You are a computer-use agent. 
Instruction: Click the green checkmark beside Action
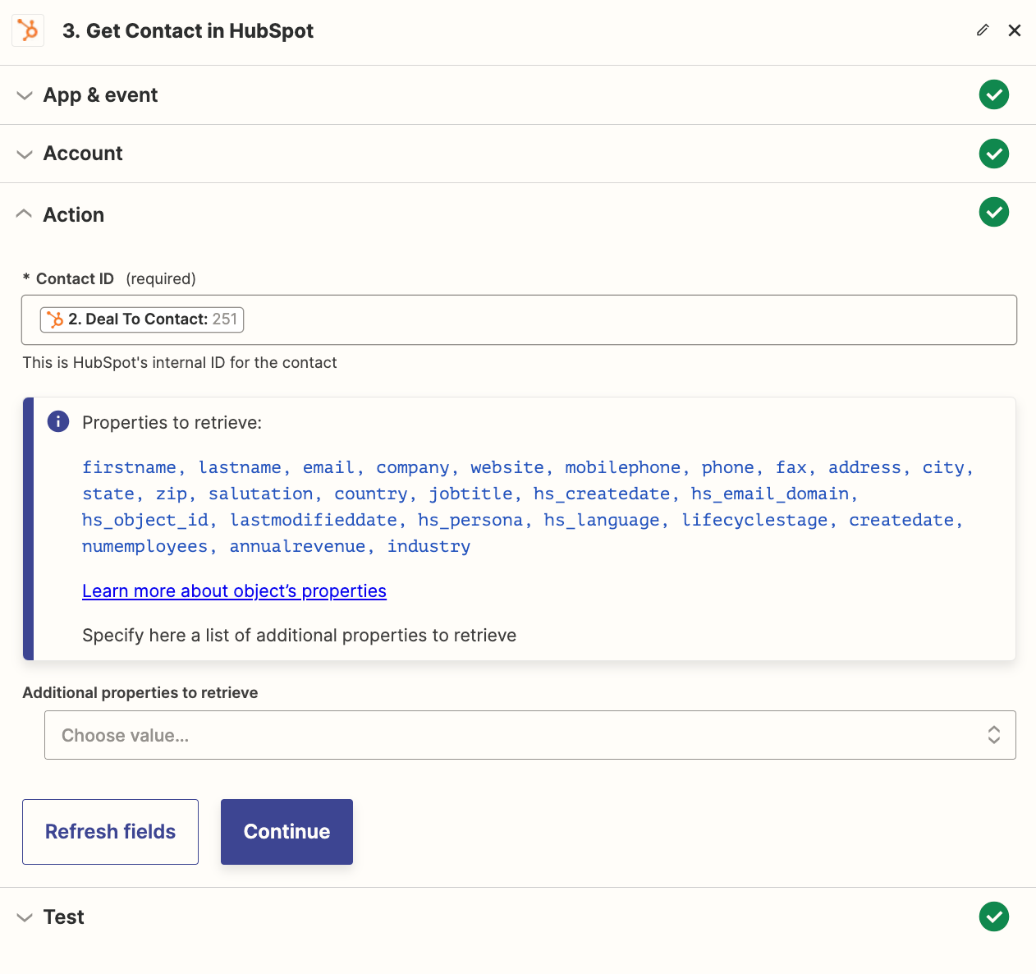point(994,213)
